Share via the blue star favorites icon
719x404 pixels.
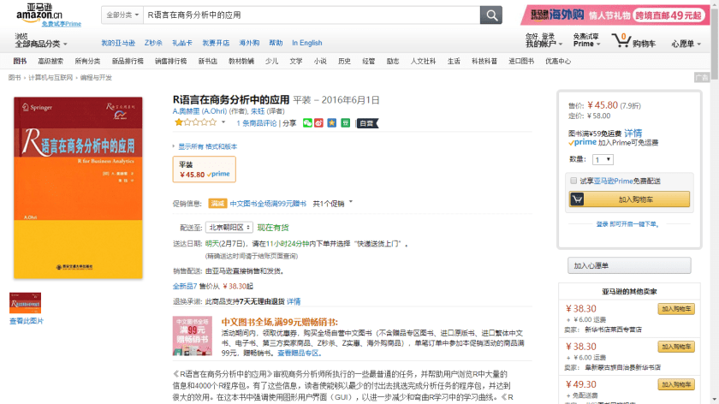[x=331, y=123]
